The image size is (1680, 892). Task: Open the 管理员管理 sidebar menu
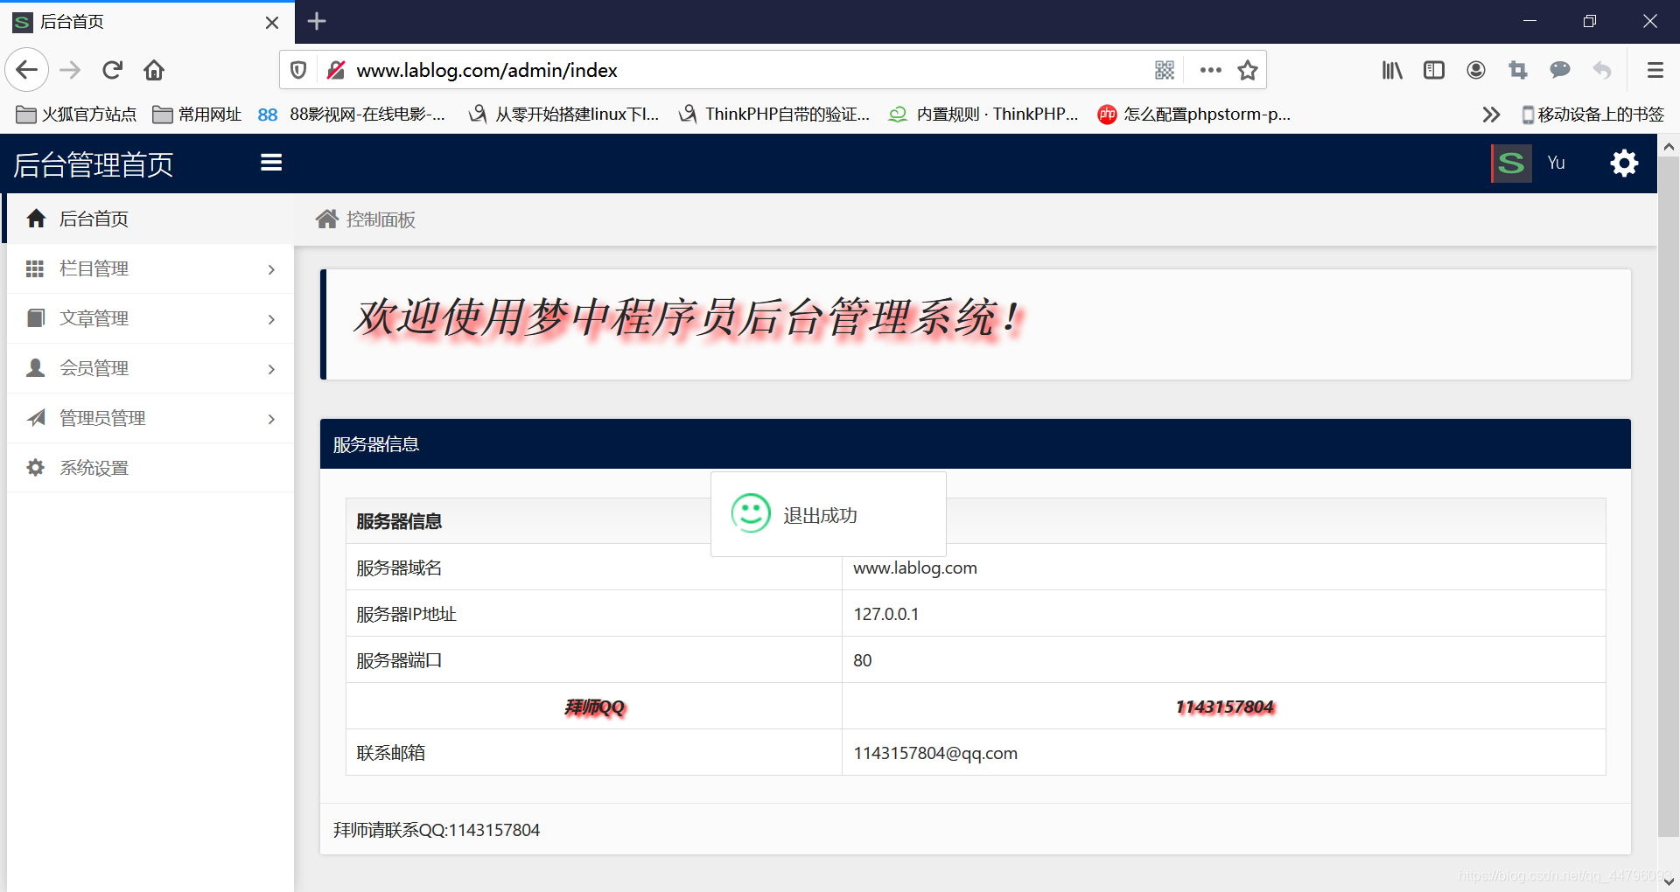tap(150, 418)
